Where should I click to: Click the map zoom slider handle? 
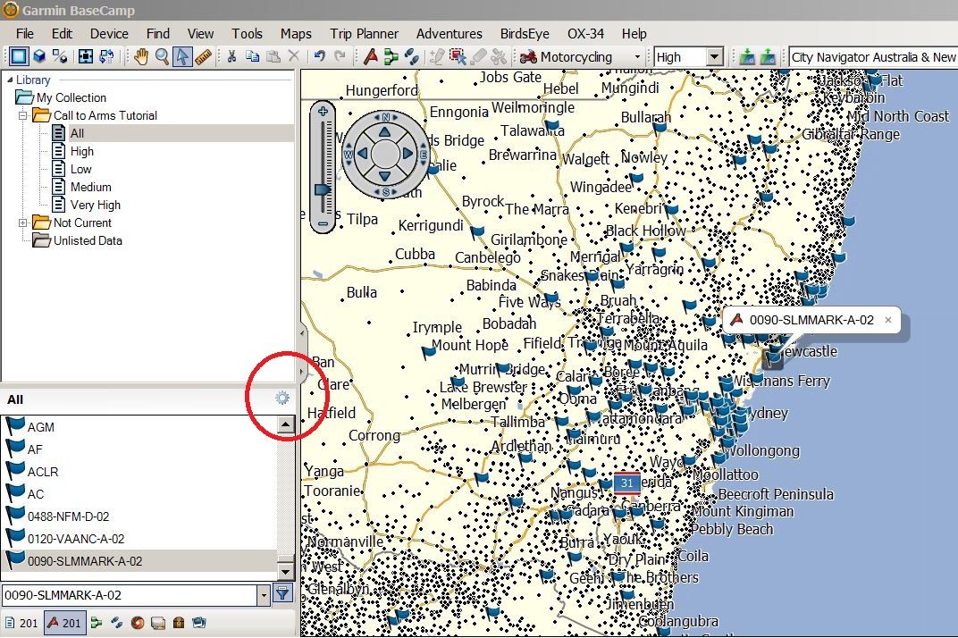[323, 189]
